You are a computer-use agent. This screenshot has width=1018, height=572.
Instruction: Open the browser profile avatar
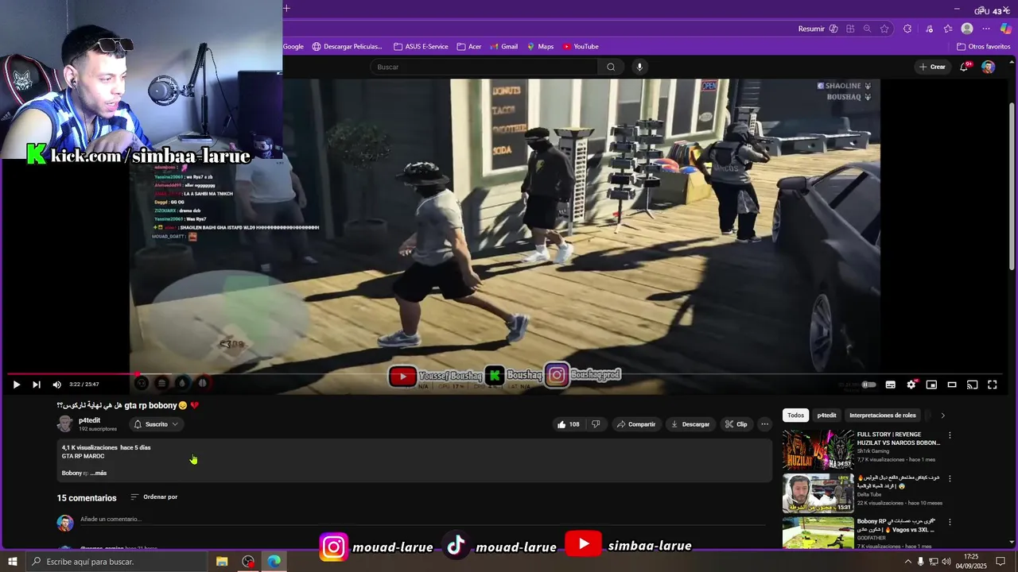[x=967, y=29]
